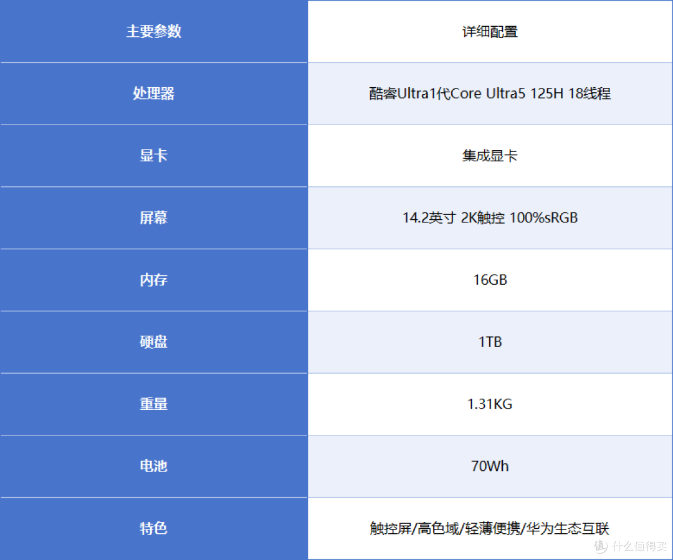This screenshot has height=560, width=673.
Task: Click the 内存 row label
Action: [x=154, y=280]
